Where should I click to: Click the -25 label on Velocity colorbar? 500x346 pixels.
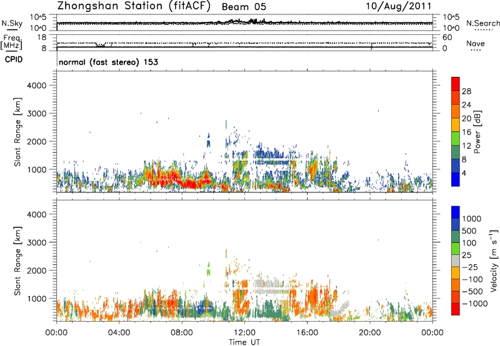[470, 267]
